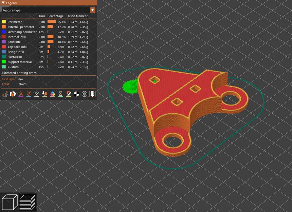Click the Internal infill percentage bar
292x212 pixels.
tap(51, 37)
